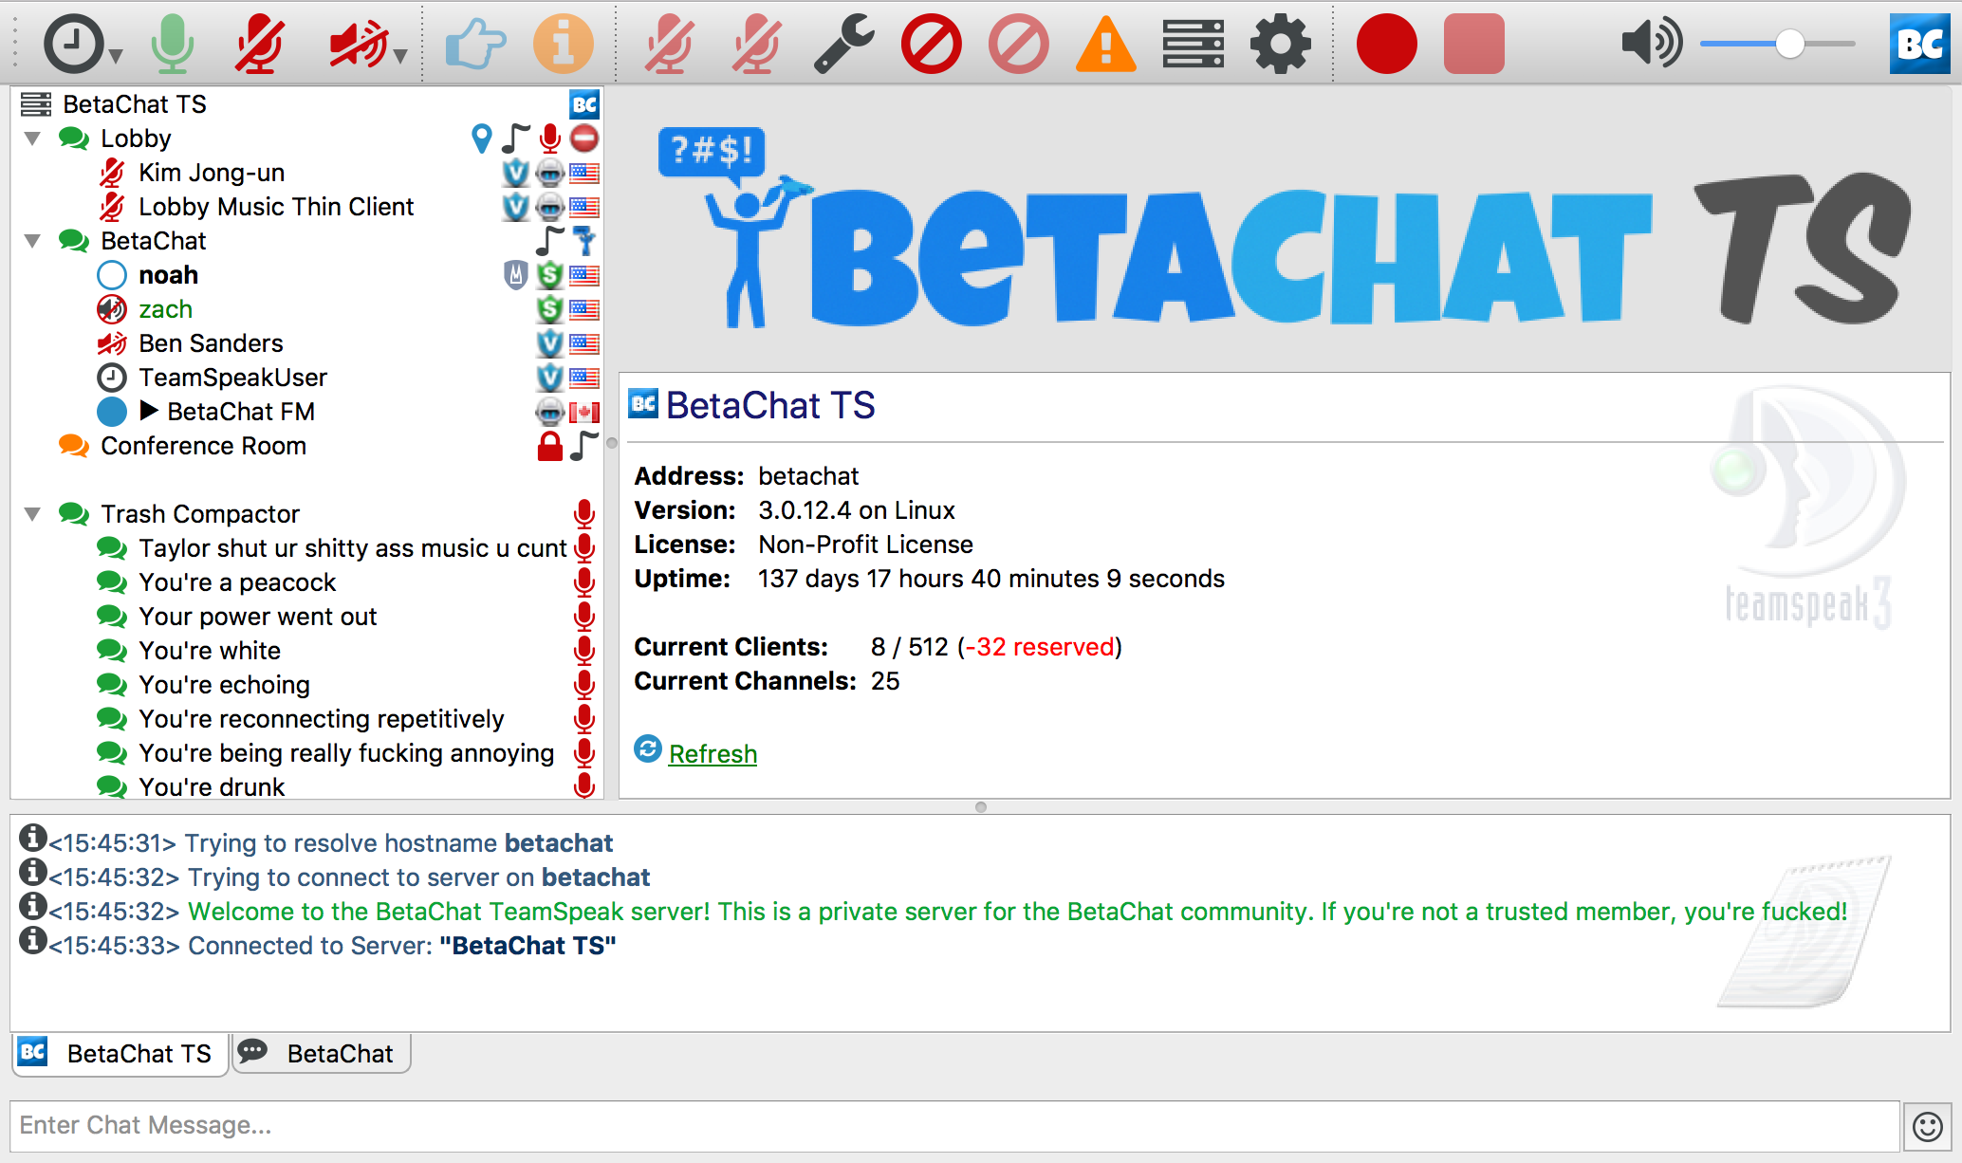Click the Lobby red microphone icon
1962x1163 pixels.
pyautogui.click(x=550, y=138)
